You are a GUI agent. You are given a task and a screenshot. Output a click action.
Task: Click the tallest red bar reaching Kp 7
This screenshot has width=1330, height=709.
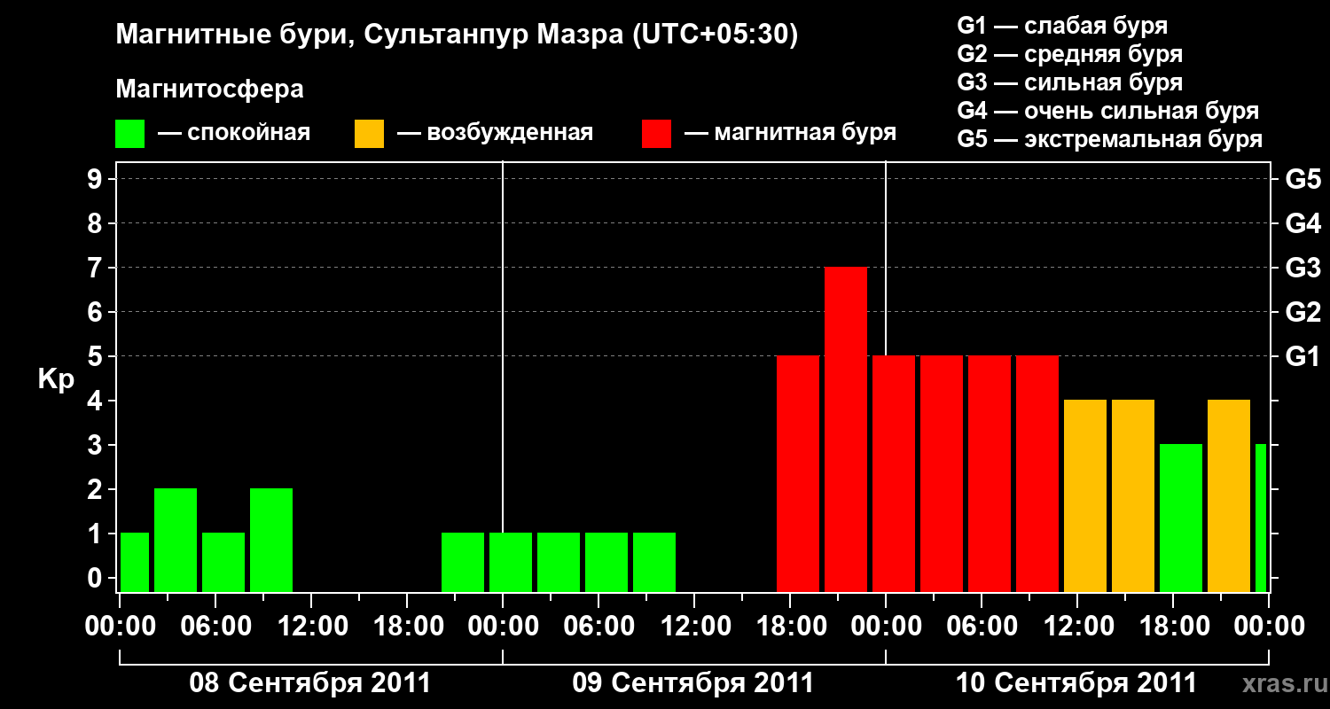(x=846, y=429)
